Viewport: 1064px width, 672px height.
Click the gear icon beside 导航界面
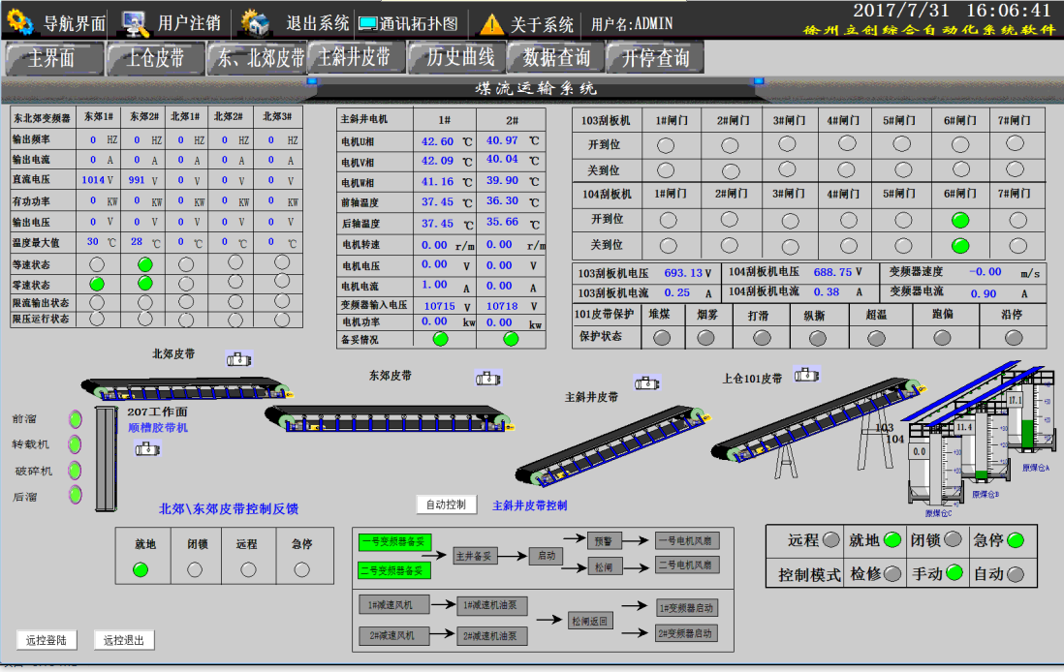point(19,23)
